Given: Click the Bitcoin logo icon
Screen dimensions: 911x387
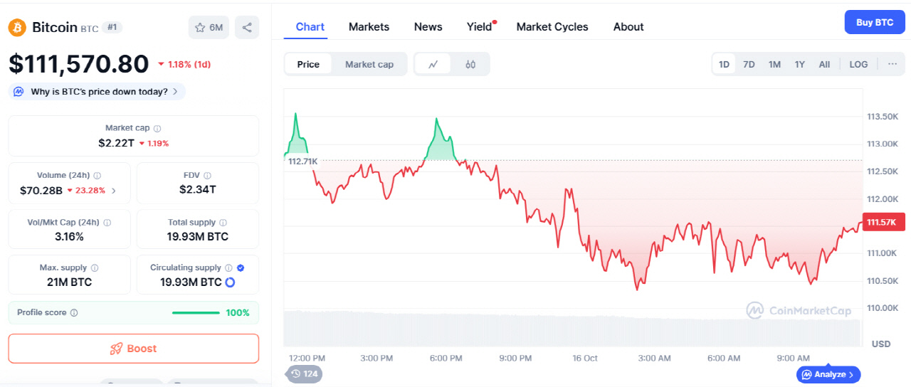Looking at the screenshot, I should (x=17, y=27).
